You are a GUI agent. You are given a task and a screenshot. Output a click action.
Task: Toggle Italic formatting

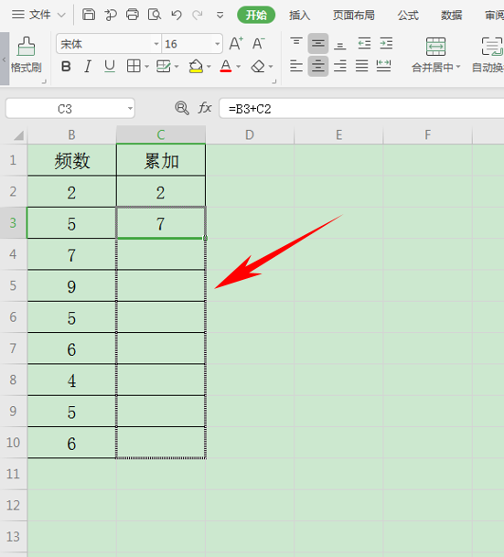pyautogui.click(x=88, y=67)
